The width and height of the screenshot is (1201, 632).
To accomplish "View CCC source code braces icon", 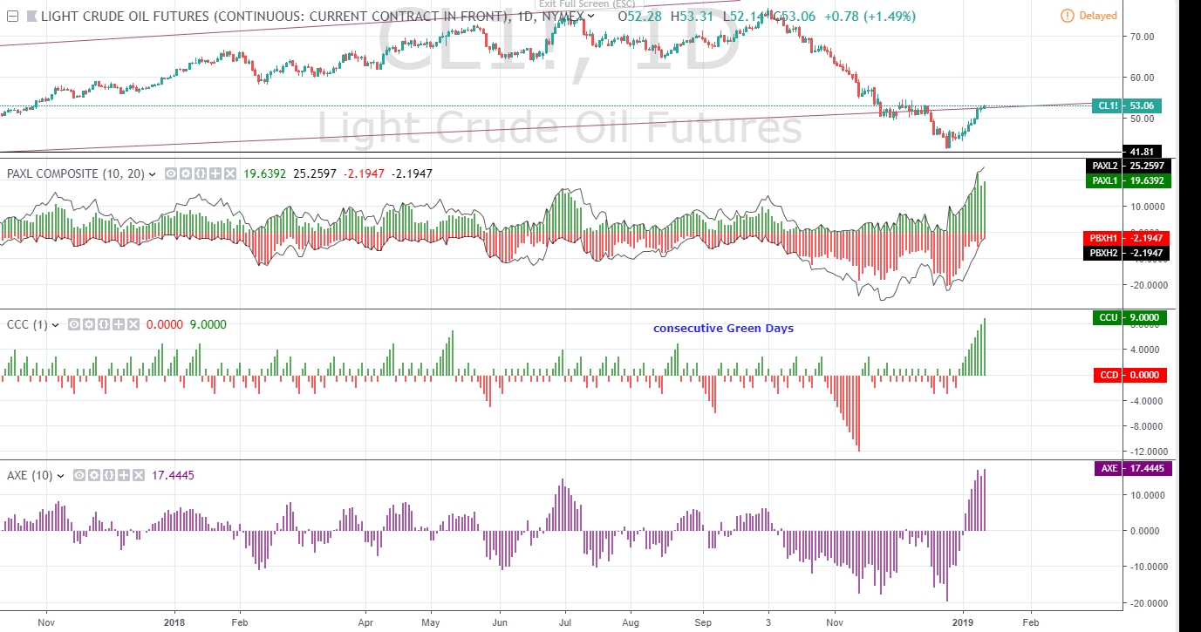I will click(104, 325).
